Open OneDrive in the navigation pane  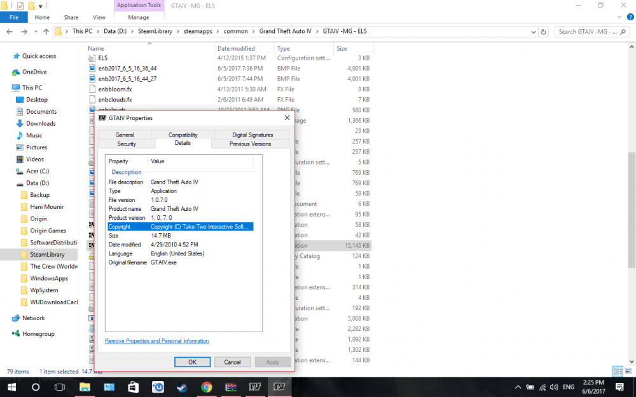pyautogui.click(x=34, y=72)
